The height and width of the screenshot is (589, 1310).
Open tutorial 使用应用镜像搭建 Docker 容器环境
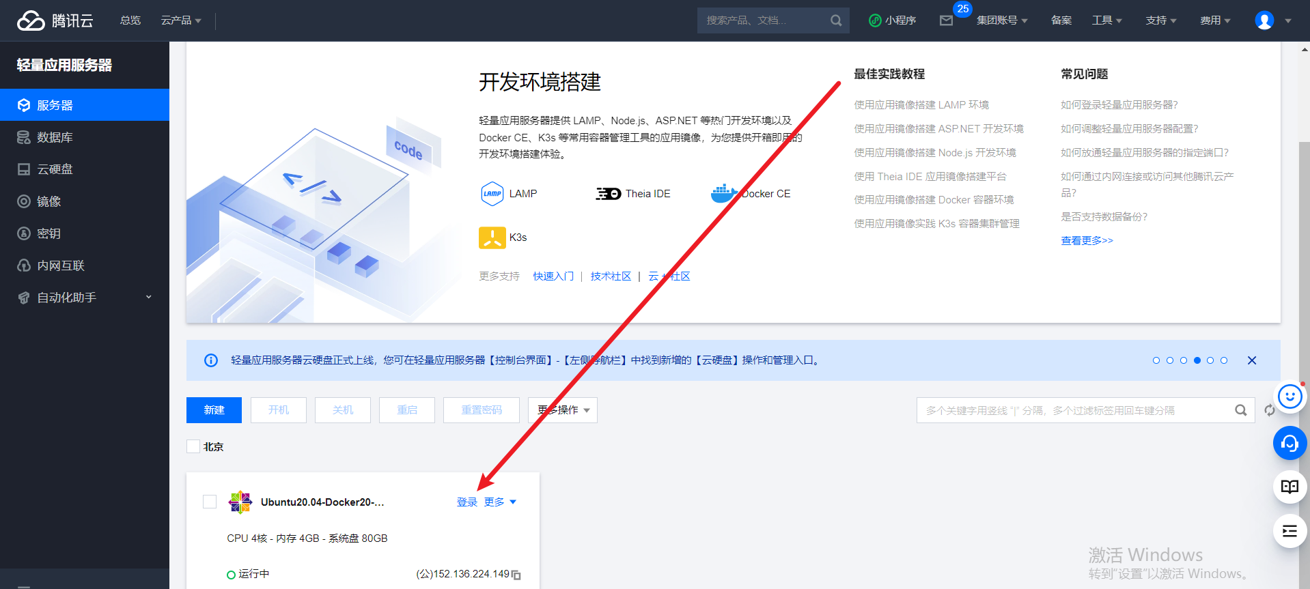[934, 200]
